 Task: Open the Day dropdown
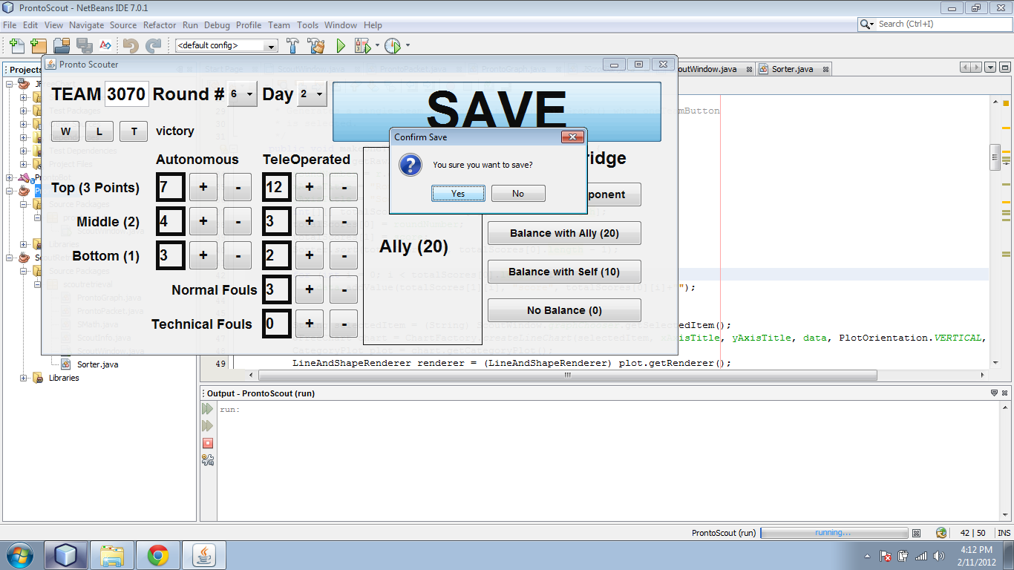tap(312, 94)
